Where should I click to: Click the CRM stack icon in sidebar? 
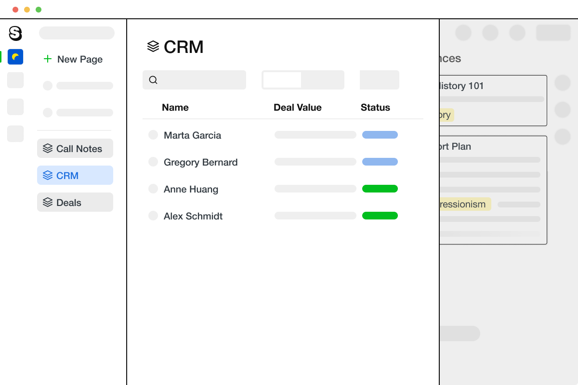tap(47, 176)
